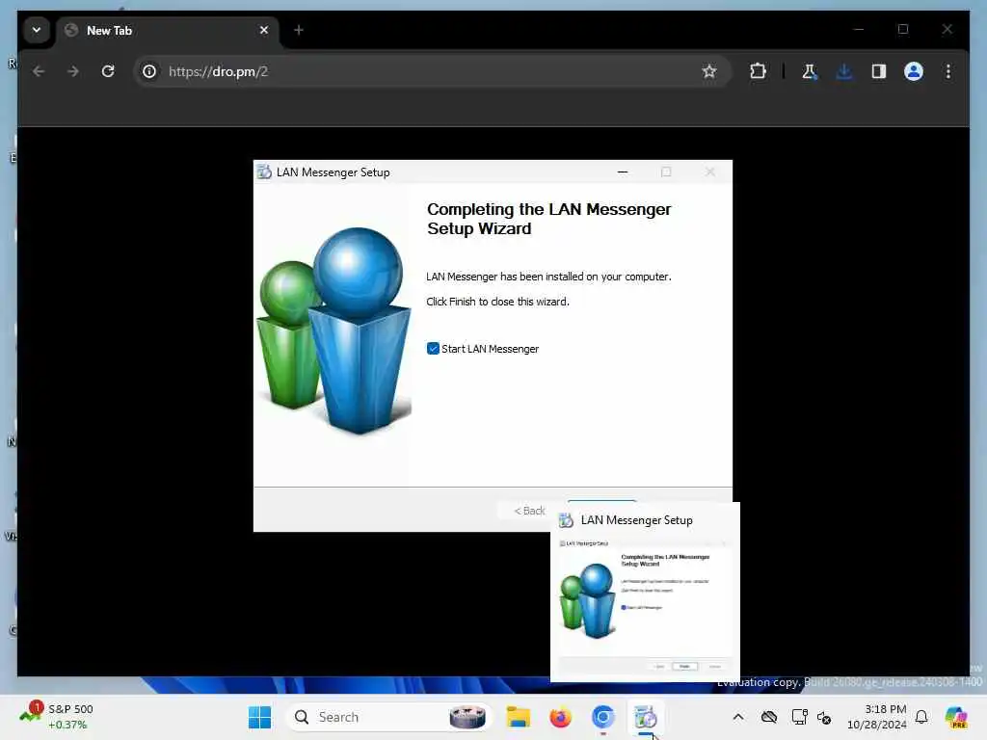Open the Copilot preview icon
Image resolution: width=987 pixels, height=740 pixels.
[x=955, y=717]
